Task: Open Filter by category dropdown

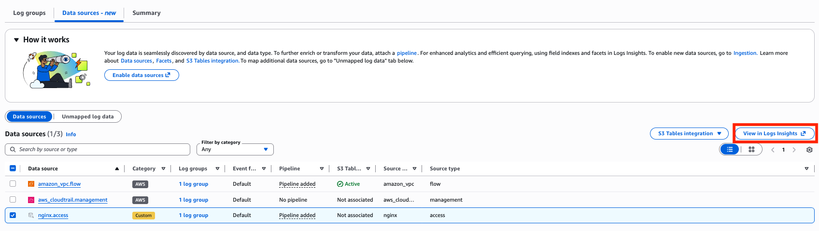Action: point(235,150)
